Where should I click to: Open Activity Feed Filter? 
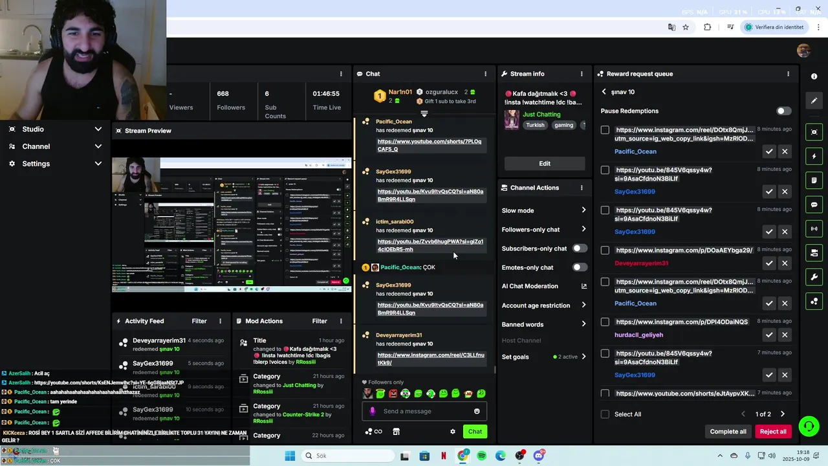(x=199, y=321)
